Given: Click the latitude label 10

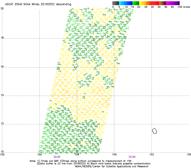Looking at the screenshot, I should (2, 151).
